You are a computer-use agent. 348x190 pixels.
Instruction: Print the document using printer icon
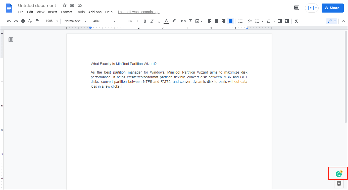point(23,21)
